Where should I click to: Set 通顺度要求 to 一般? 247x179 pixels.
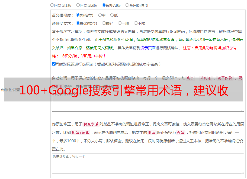click(x=120, y=23)
